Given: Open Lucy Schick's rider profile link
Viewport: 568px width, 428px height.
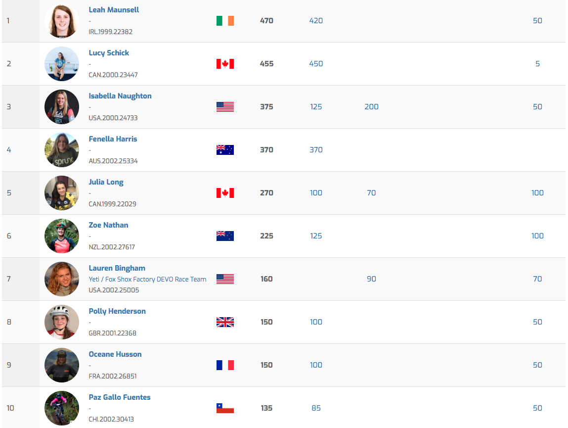Looking at the screenshot, I should 109,53.
